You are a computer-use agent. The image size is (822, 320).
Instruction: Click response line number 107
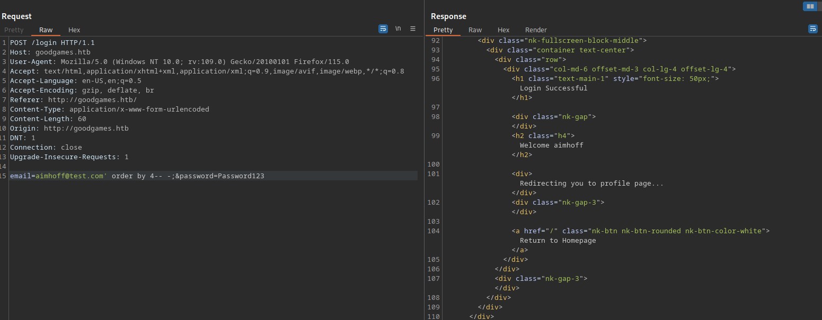point(434,279)
